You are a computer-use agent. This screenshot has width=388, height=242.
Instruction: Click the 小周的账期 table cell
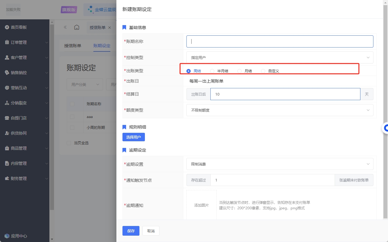pos(96,128)
